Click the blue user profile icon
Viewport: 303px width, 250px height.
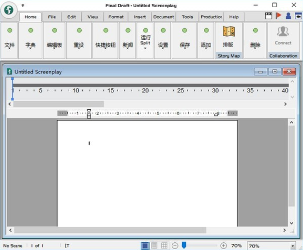(x=288, y=16)
